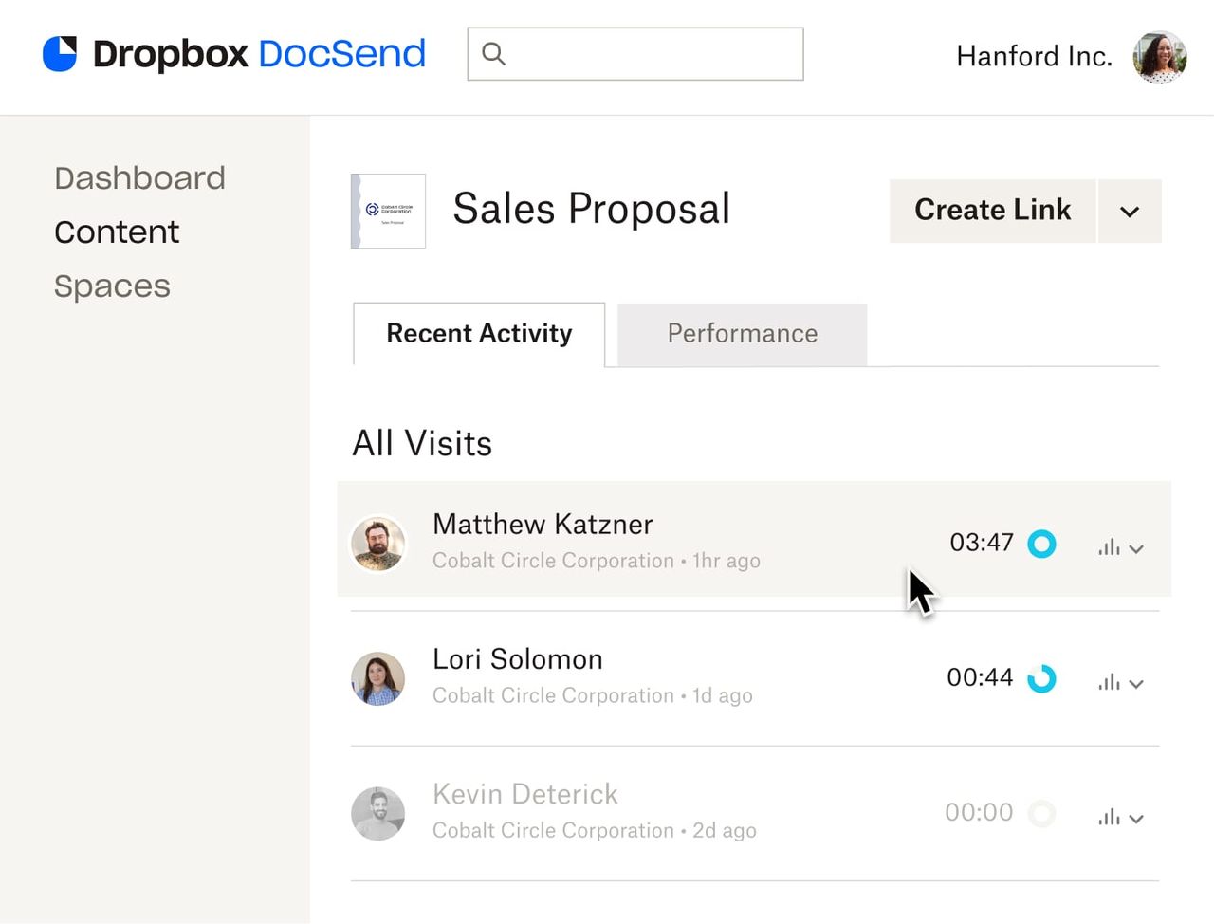Screen dimensions: 1214x924
Task: Expand Kevin Deterick's visit details
Action: point(1136,818)
